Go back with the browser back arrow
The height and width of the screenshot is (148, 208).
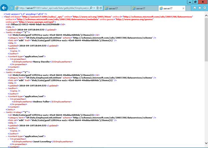4,8
